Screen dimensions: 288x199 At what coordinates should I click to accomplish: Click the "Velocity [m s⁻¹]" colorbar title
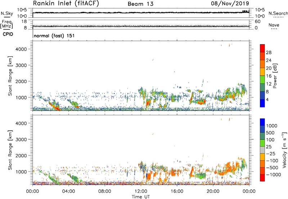pos(285,150)
